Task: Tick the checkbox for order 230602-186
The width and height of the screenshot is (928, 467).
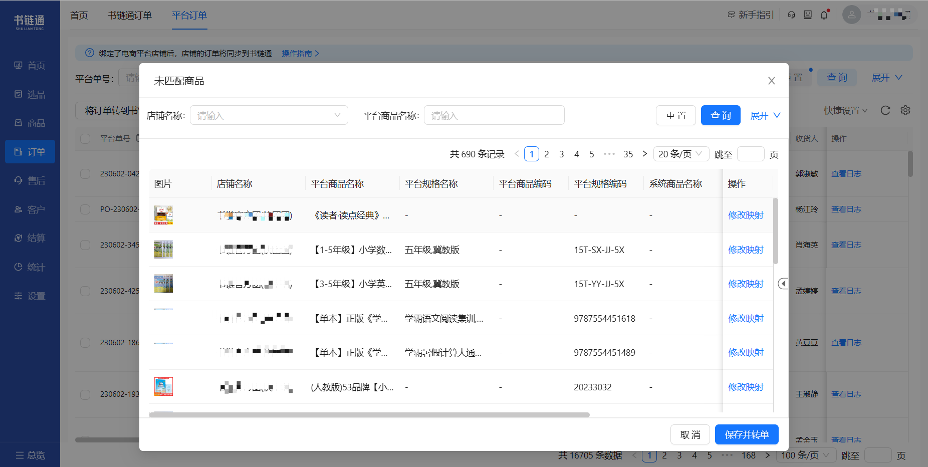Action: pos(85,343)
